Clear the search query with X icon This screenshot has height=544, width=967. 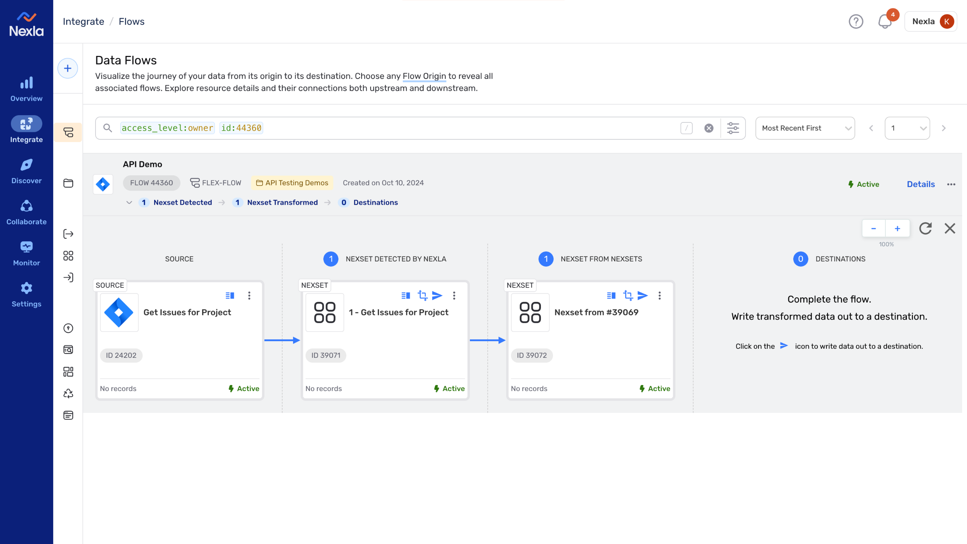coord(709,128)
